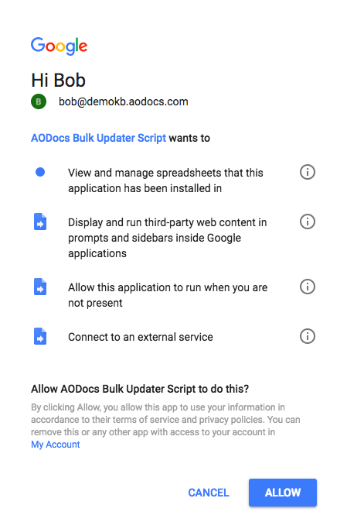Click 'Display and run third-party web content' text
347x529 pixels.
tap(167, 238)
